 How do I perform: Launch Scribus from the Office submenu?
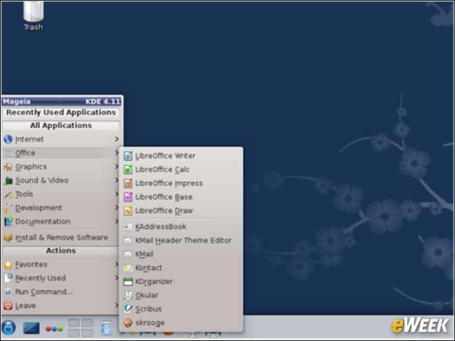181,309
